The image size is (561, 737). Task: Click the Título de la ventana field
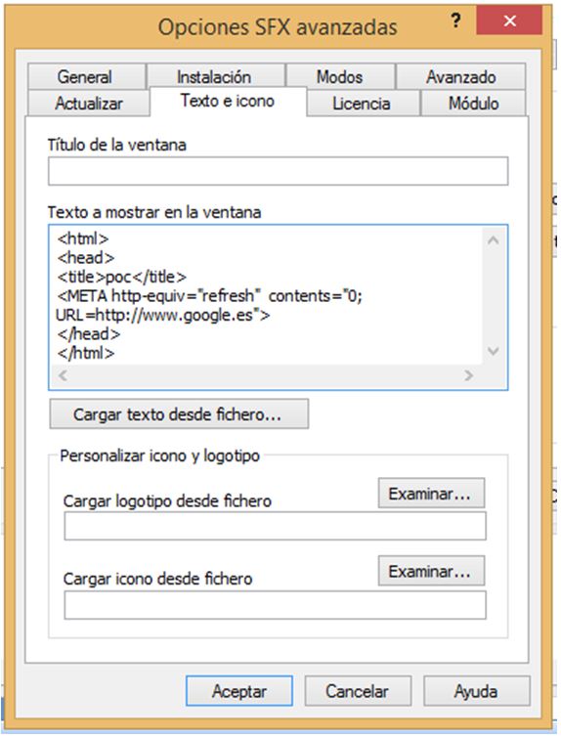278,171
